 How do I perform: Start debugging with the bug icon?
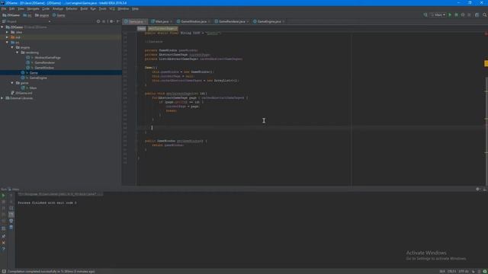pyautogui.click(x=456, y=15)
